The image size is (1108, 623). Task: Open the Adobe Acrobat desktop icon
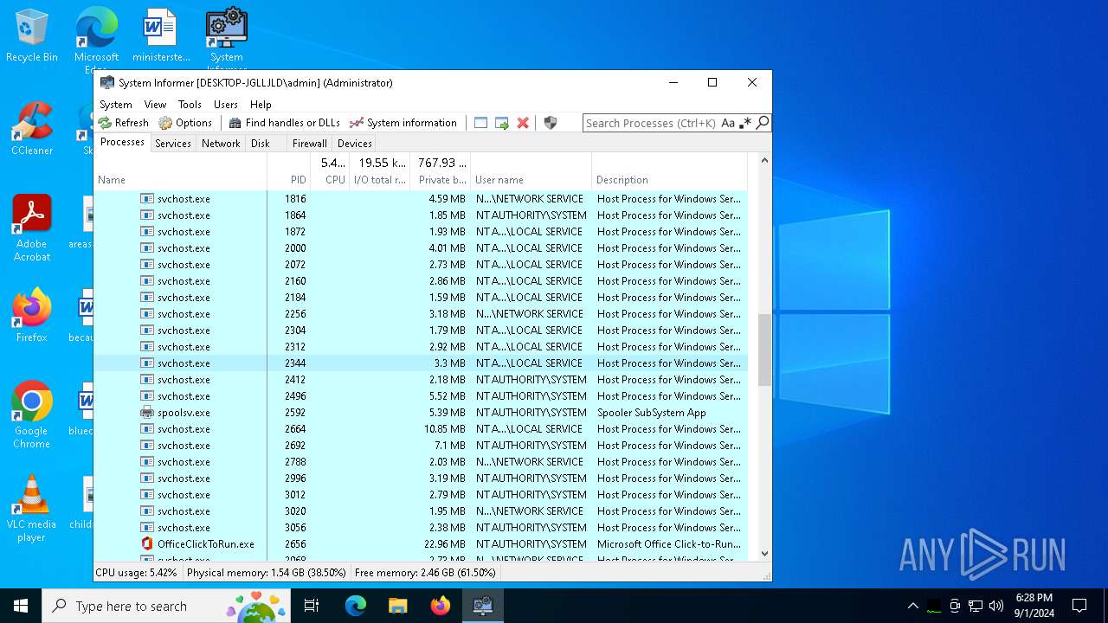pos(32,228)
